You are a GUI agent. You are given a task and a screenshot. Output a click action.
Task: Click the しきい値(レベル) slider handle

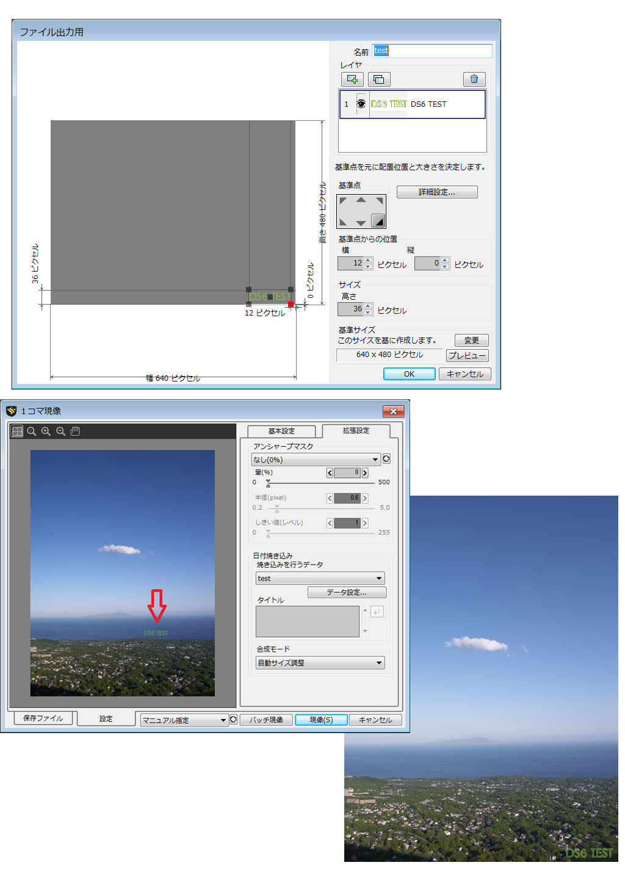(268, 533)
